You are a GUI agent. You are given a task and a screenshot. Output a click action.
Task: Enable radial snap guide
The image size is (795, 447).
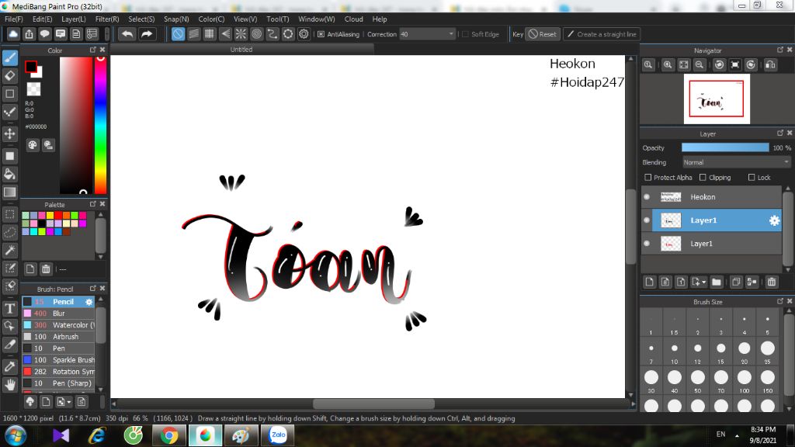tap(241, 34)
